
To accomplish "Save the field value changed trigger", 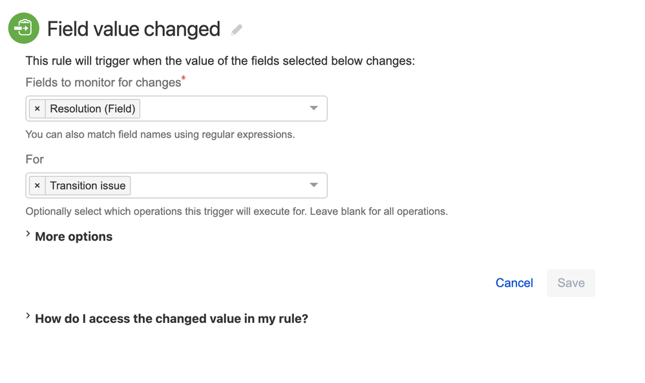I will (x=571, y=283).
